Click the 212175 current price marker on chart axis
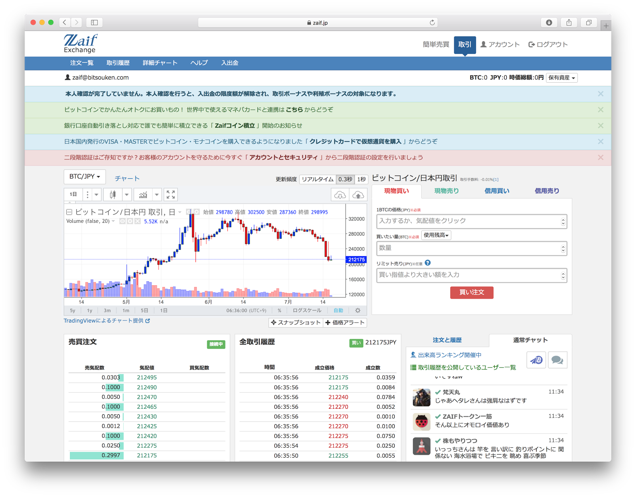Viewport: 636px width, 497px height. click(x=356, y=259)
